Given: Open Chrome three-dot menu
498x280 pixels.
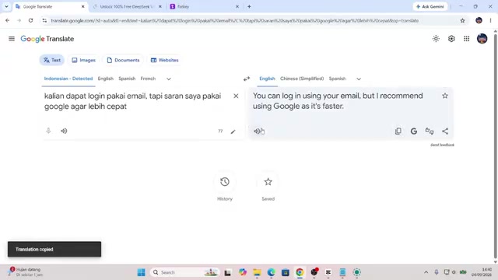Looking at the screenshot, I should [x=490, y=21].
